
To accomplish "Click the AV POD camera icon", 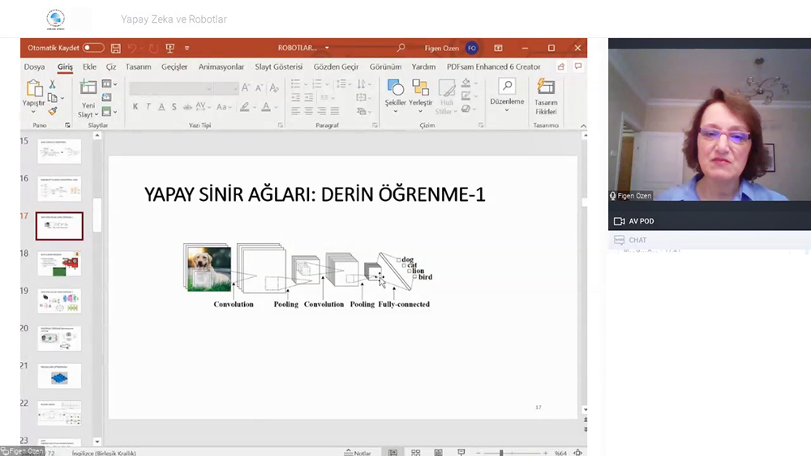I will point(619,221).
